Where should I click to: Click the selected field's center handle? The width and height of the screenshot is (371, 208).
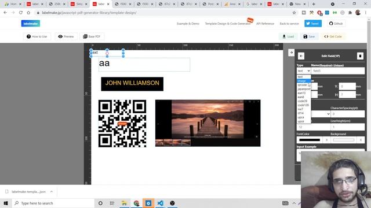click(107, 54)
